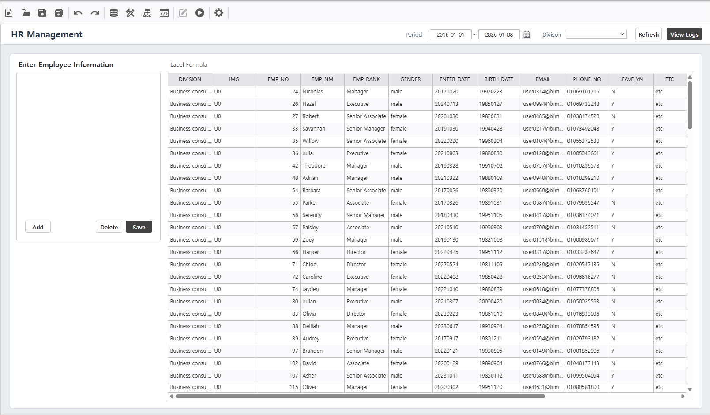This screenshot has height=415, width=710.
Task: Open the hierarchy structure icon
Action: tap(147, 13)
